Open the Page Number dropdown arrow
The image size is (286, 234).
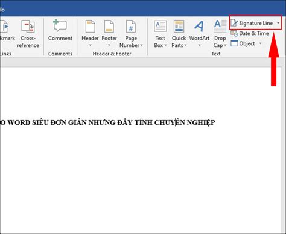[141, 45]
